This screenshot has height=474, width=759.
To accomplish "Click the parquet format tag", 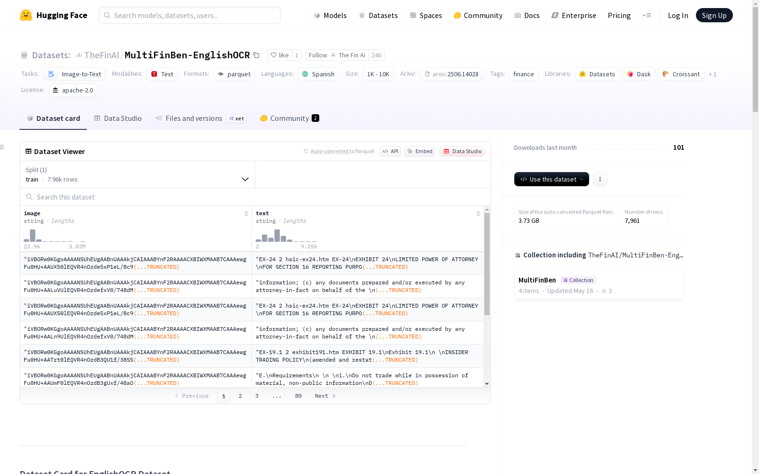I will point(234,74).
